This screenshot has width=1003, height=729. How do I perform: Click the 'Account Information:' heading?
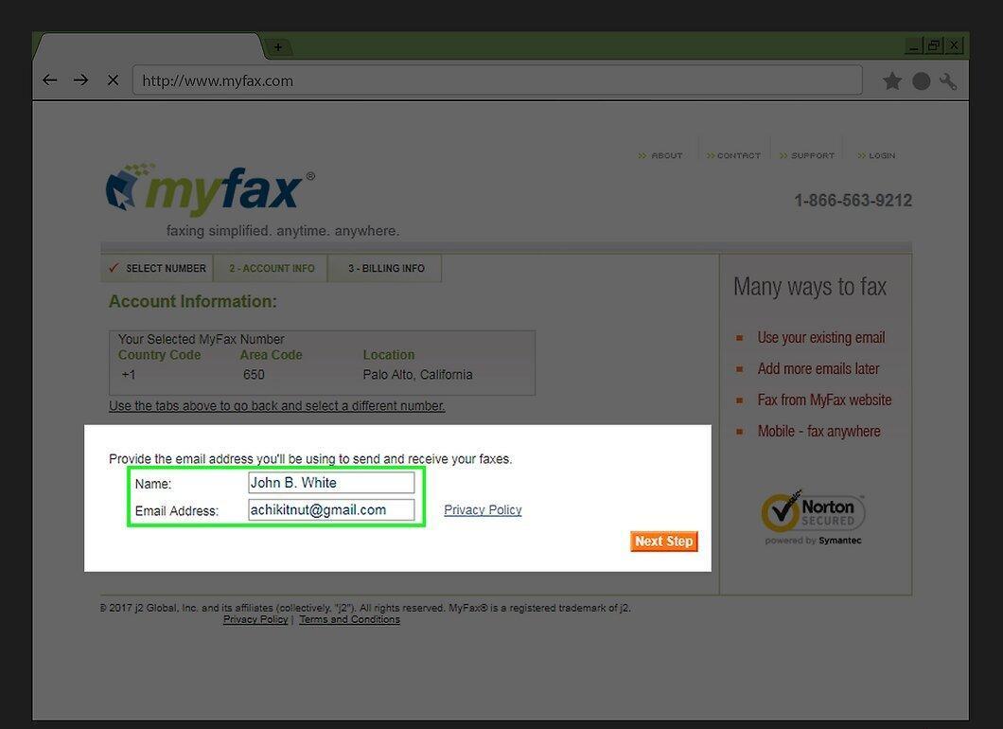tap(192, 301)
